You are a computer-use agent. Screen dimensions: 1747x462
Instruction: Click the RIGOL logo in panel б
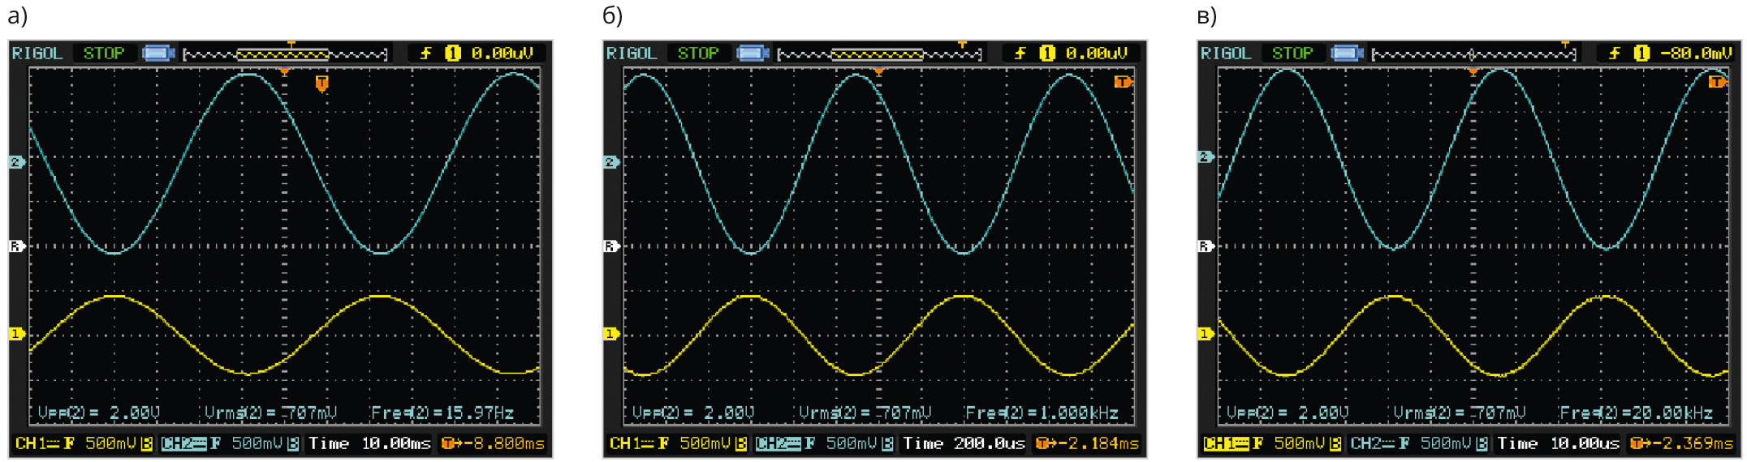pos(631,53)
